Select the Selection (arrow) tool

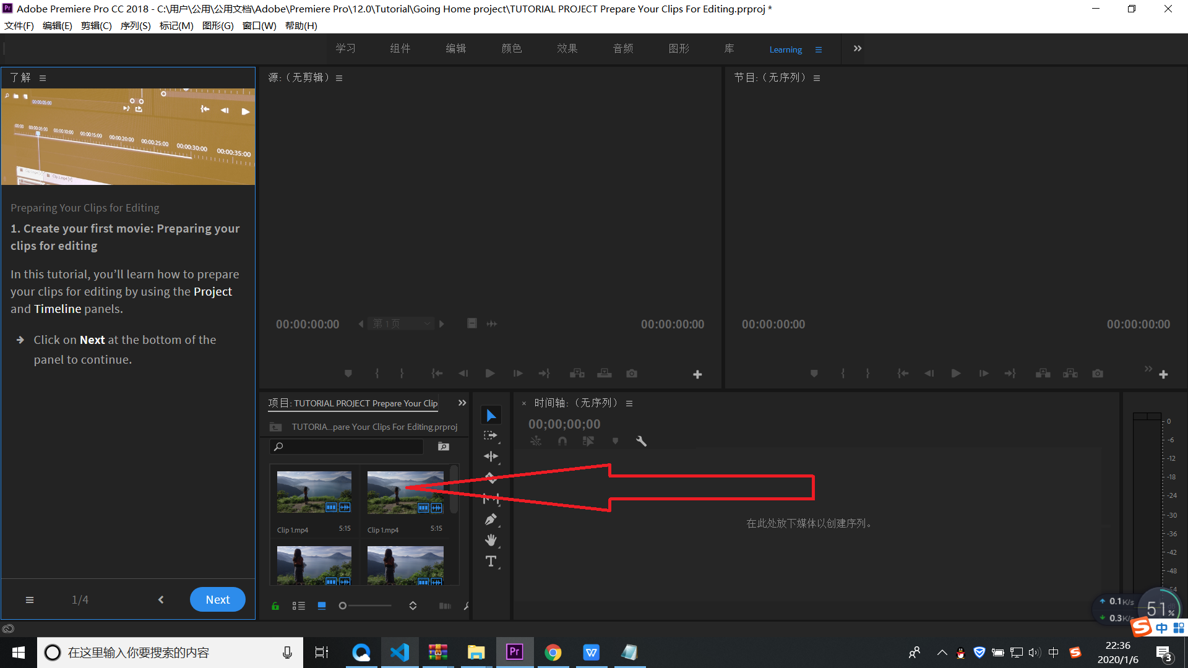pos(491,415)
